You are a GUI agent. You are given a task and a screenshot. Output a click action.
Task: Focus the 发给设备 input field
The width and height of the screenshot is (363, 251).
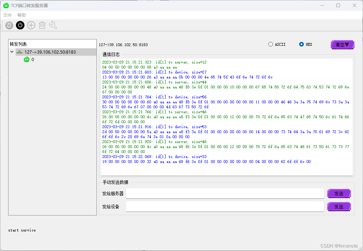click(225, 207)
